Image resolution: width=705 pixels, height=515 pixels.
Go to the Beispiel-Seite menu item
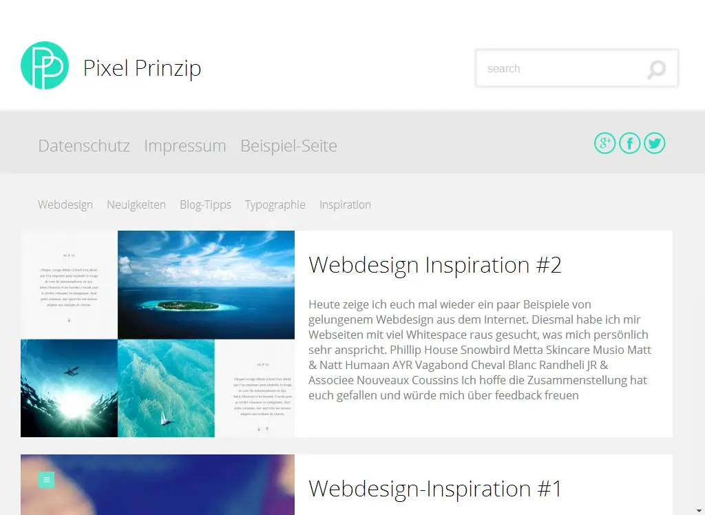tap(288, 146)
